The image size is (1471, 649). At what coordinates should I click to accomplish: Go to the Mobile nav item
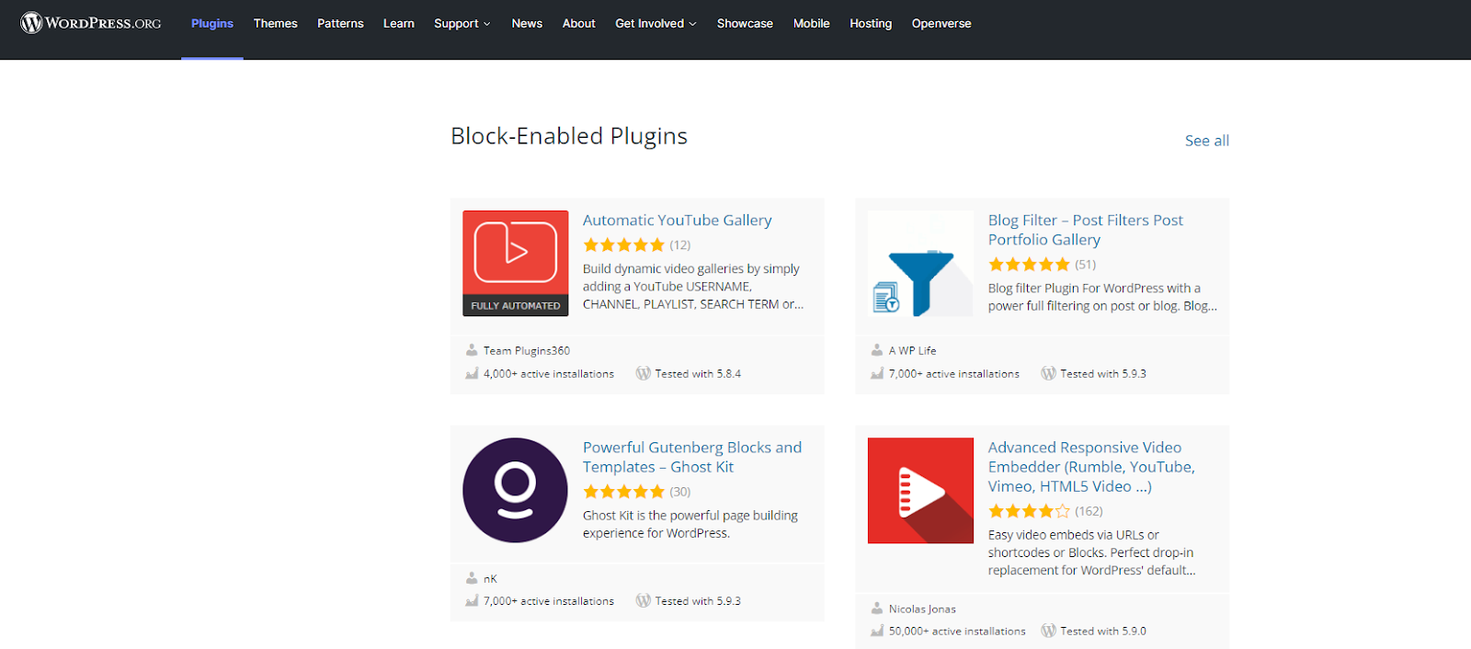[812, 23]
